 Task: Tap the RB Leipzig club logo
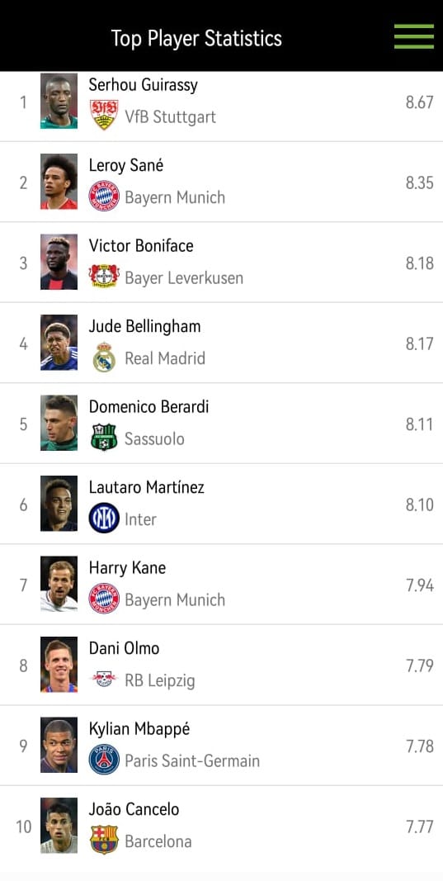[x=104, y=680]
